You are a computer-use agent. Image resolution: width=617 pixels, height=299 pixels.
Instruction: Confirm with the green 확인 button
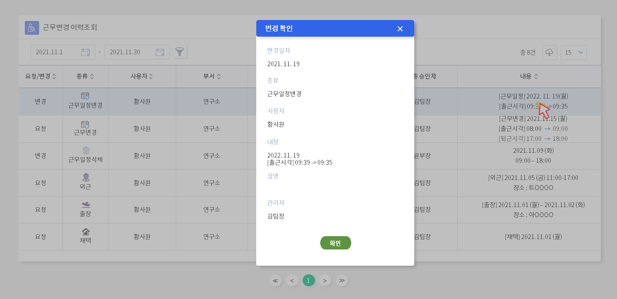(335, 243)
